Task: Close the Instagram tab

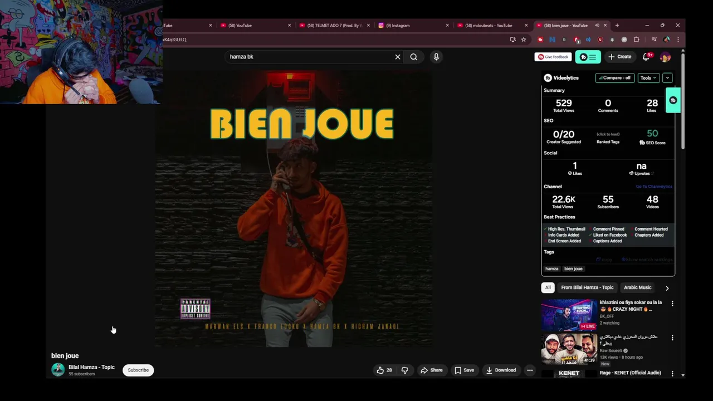Action: [x=447, y=25]
